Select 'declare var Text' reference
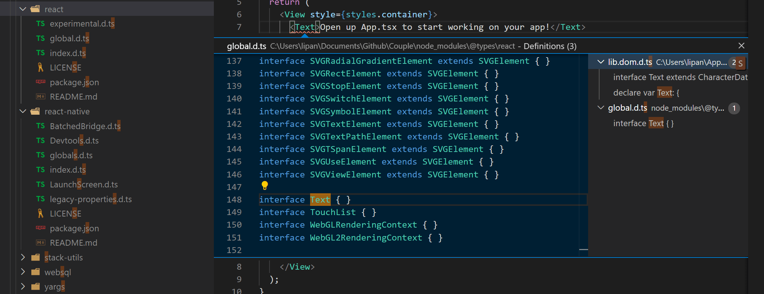This screenshot has height=294, width=764. coord(646,93)
